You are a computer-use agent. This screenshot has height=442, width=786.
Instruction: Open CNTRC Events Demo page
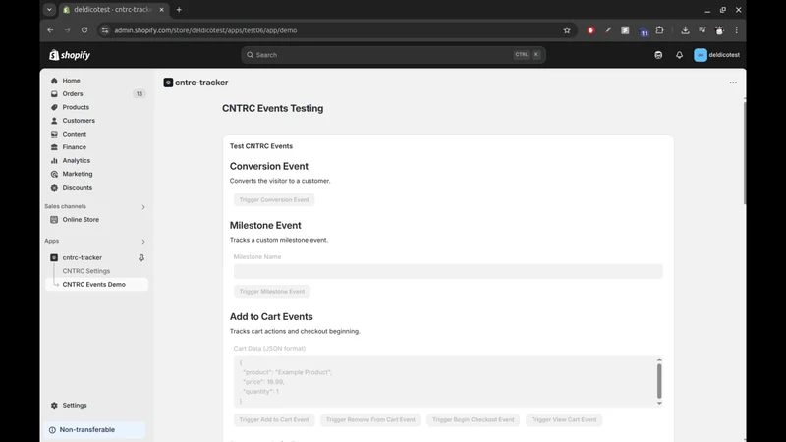[96, 284]
